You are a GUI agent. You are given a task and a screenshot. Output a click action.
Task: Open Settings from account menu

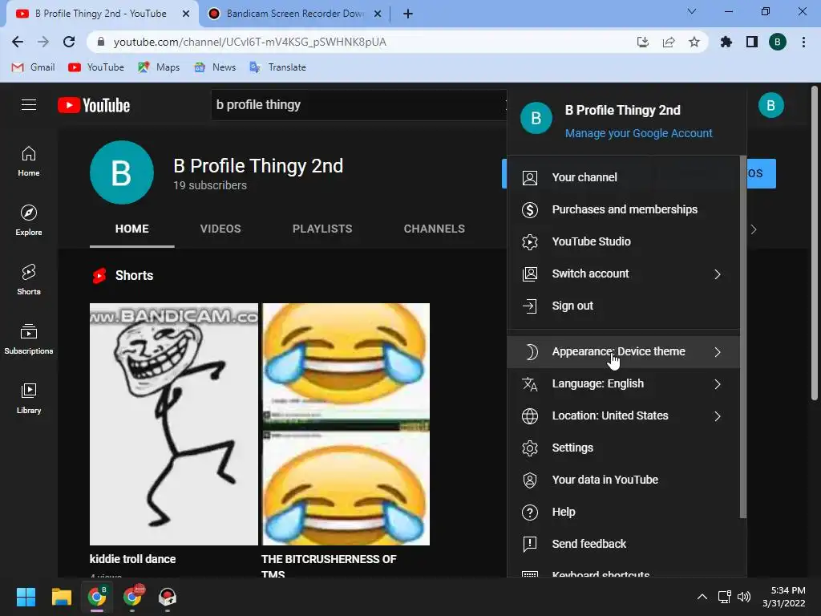623,448
